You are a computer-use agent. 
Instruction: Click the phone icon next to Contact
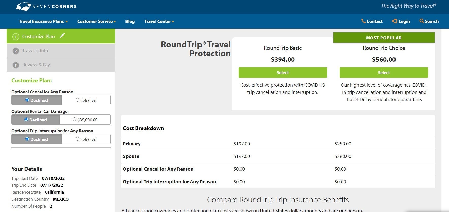[x=363, y=21]
